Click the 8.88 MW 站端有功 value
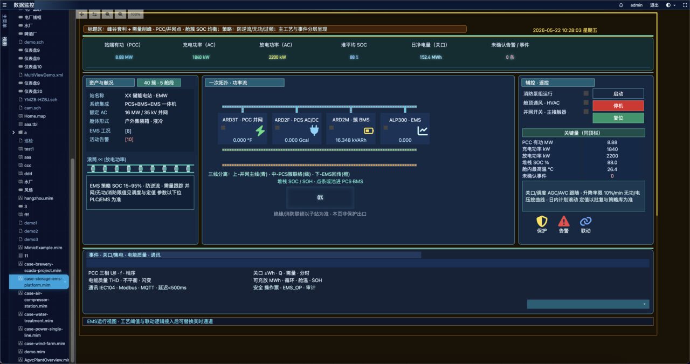690x364 pixels. (x=123, y=57)
